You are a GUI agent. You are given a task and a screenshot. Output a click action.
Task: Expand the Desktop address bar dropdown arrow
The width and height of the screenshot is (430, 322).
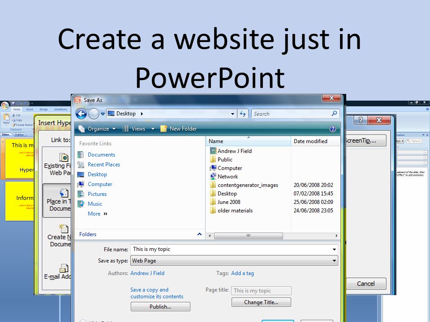pyautogui.click(x=232, y=114)
